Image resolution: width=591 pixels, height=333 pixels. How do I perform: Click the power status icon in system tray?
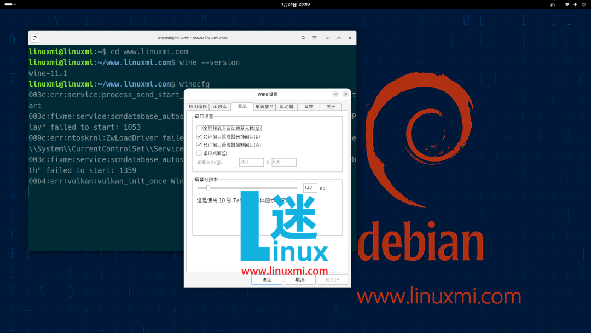[x=583, y=5]
